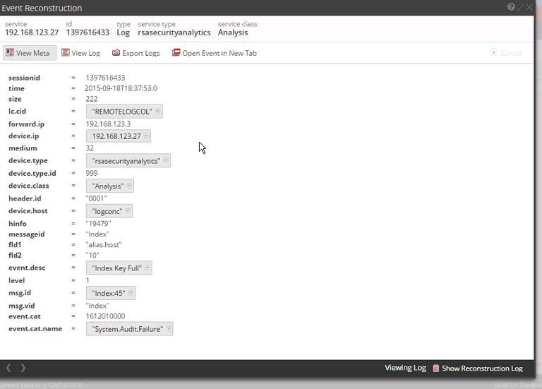
Task: Click fld1 value "alias.host"
Action: 103,245
